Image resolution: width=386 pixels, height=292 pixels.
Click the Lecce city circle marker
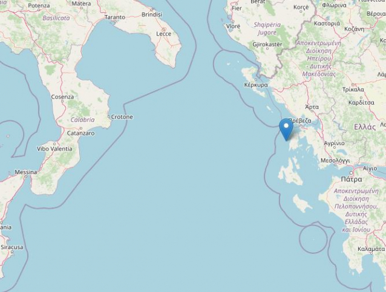pos(163,28)
